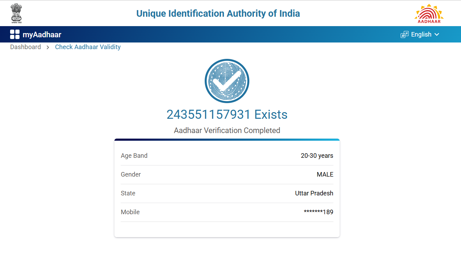Screen dimensions: 461x256
Task: Expand language list using the down chevron
Action: point(437,34)
